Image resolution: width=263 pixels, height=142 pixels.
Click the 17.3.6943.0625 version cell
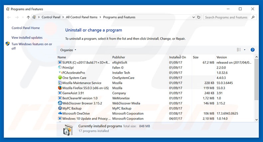[x=227, y=113]
